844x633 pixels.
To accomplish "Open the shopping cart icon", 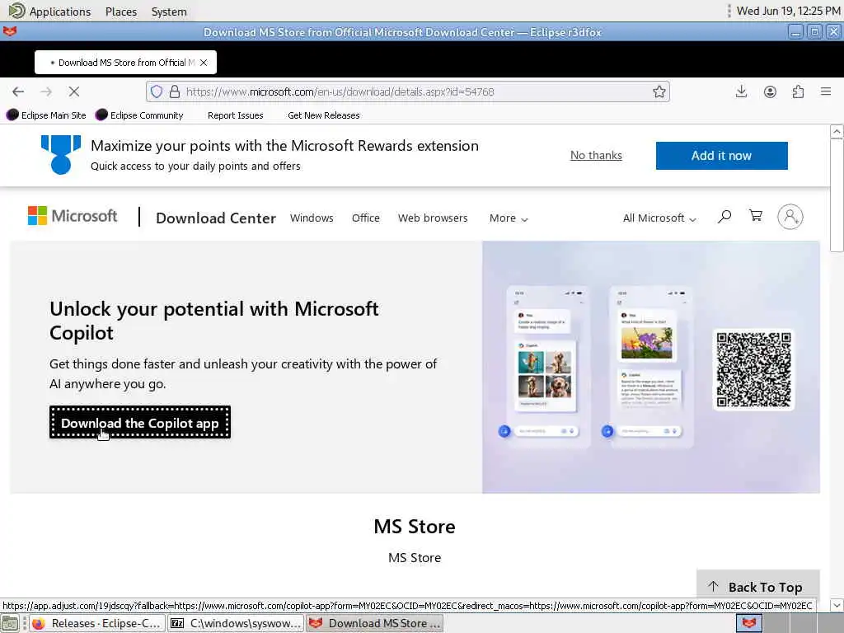I will [756, 216].
